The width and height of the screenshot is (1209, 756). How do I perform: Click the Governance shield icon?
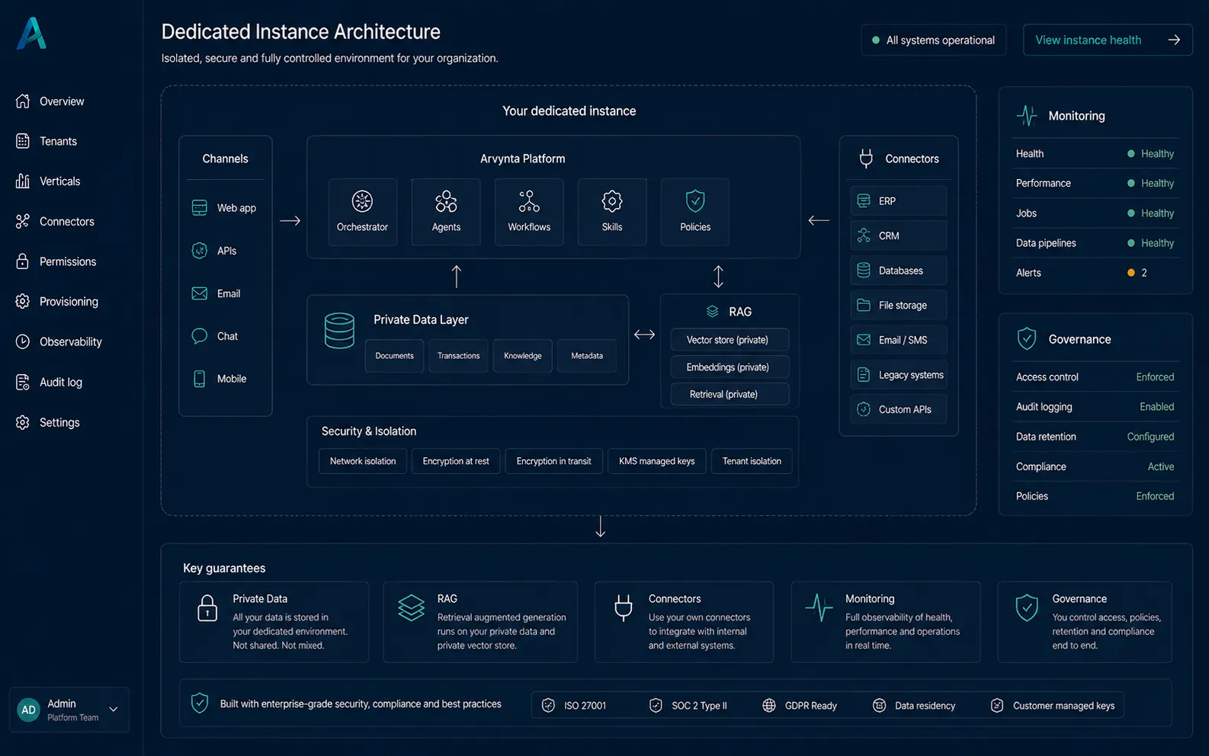coord(1027,338)
